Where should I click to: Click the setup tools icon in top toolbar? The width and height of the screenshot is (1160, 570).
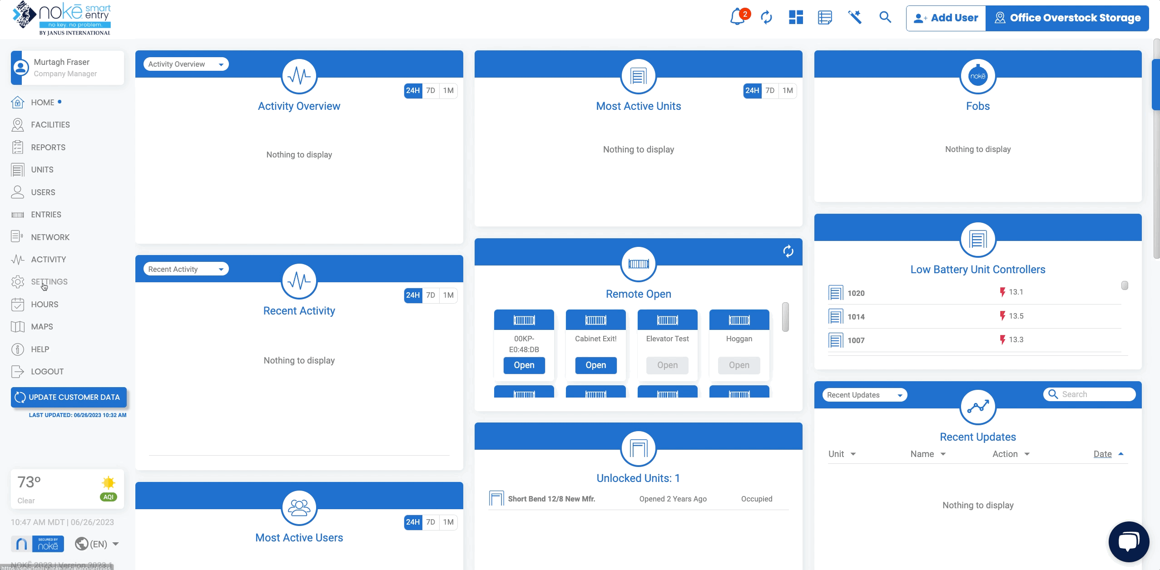click(854, 18)
